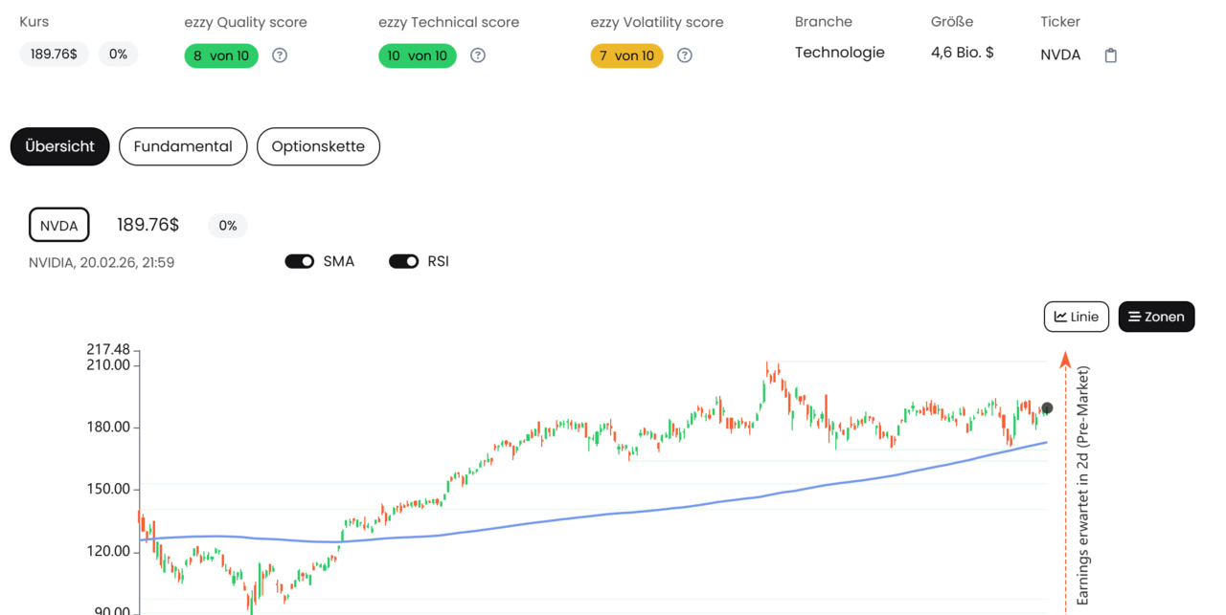
Task: Open the Übersicht tab
Action: [x=59, y=146]
